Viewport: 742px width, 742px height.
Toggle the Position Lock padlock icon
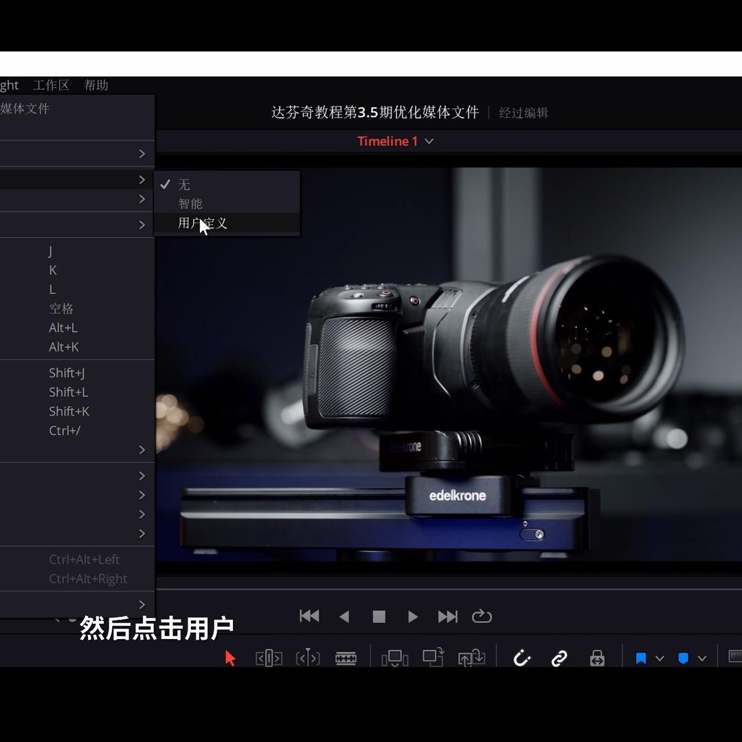coord(597,658)
